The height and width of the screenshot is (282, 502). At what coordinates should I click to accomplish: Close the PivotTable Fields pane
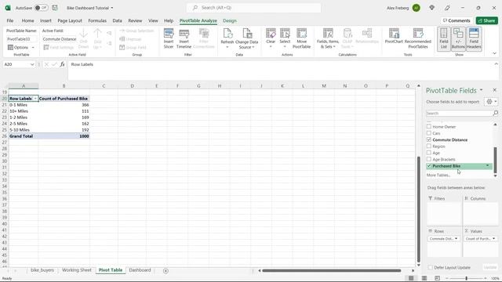click(494, 90)
